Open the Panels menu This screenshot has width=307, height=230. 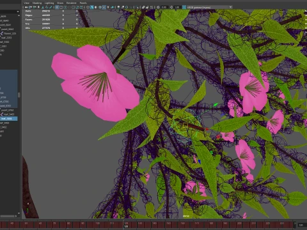pyautogui.click(x=83, y=3)
